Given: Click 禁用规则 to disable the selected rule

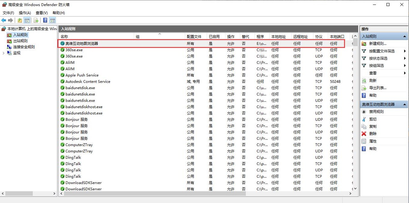Looking at the screenshot, I should point(376,112).
